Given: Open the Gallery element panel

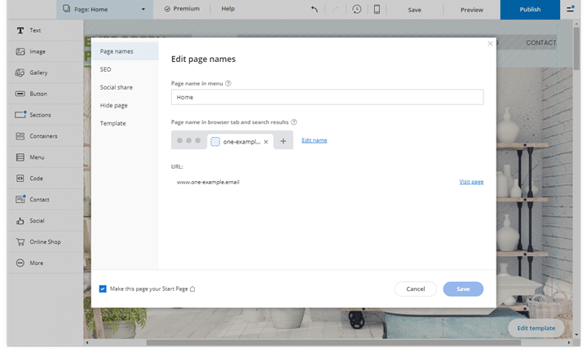Looking at the screenshot, I should tap(38, 73).
